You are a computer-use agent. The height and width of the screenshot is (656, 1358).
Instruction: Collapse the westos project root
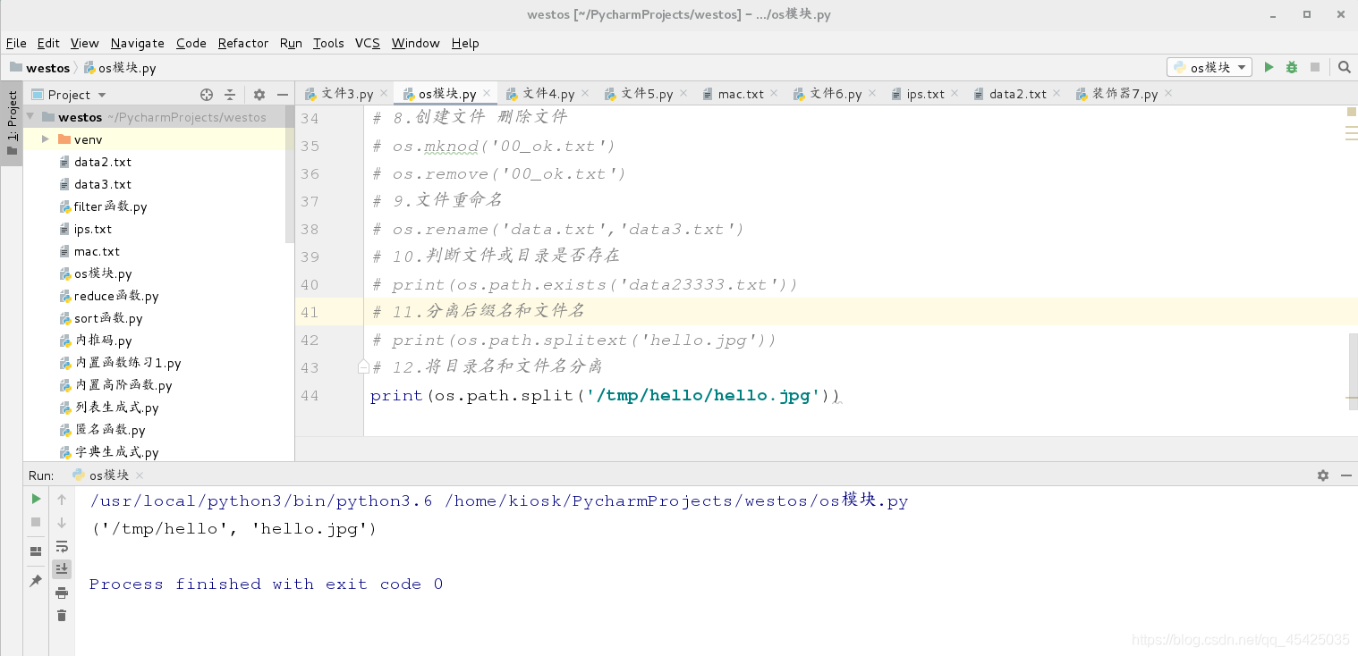click(x=30, y=117)
